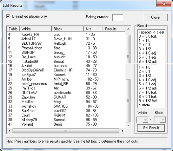This screenshot has width=173, height=151.
Task: Sort by the Table column header
Action: (x=13, y=29)
